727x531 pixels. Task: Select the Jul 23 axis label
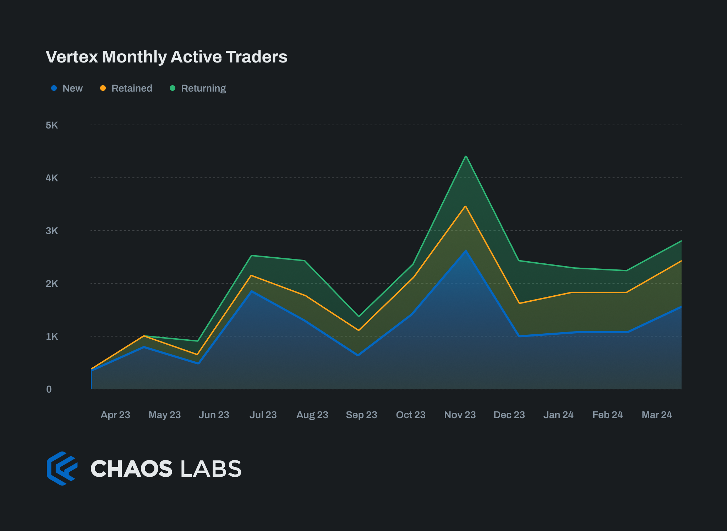(263, 415)
